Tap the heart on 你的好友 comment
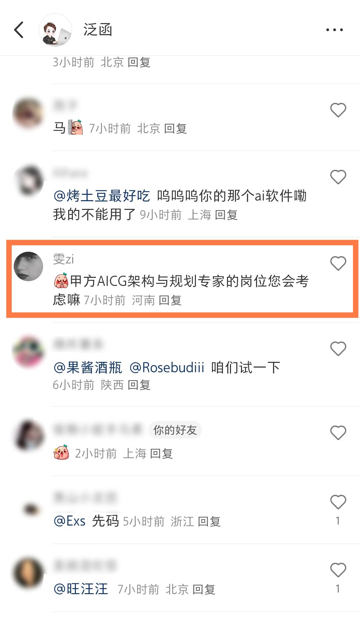361x638 pixels. 338,433
